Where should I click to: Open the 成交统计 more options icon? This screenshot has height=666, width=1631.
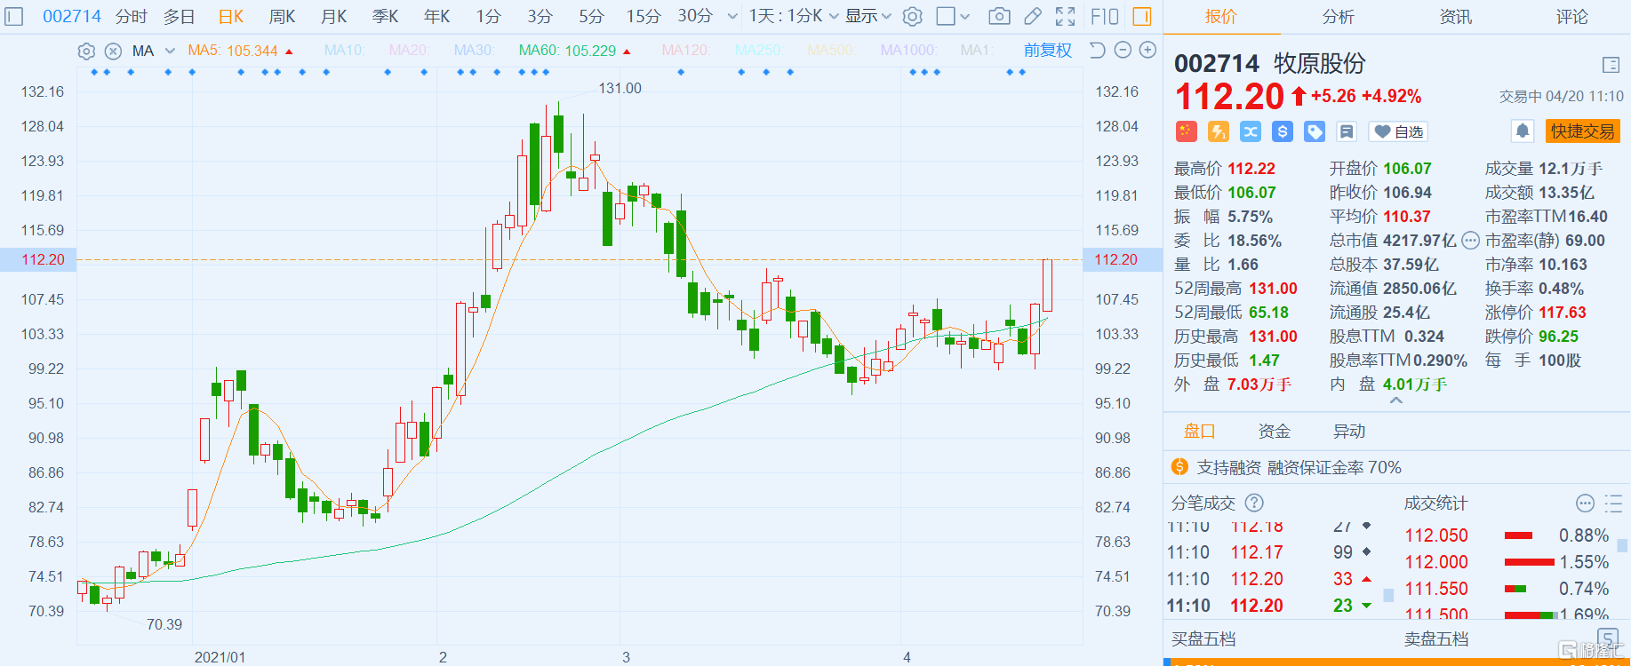tap(1585, 503)
